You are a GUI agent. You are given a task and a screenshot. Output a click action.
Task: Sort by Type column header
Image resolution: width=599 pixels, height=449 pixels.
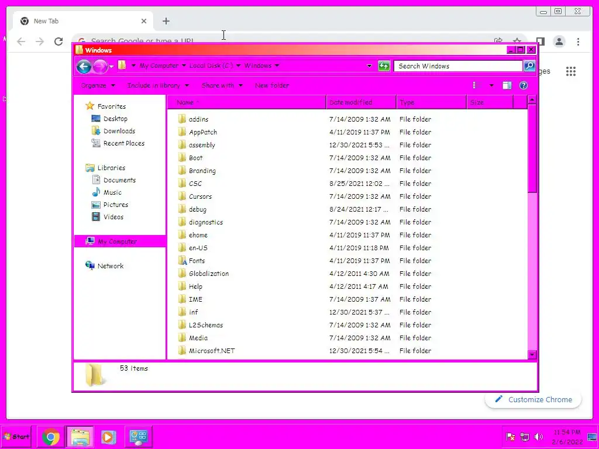[x=432, y=102]
